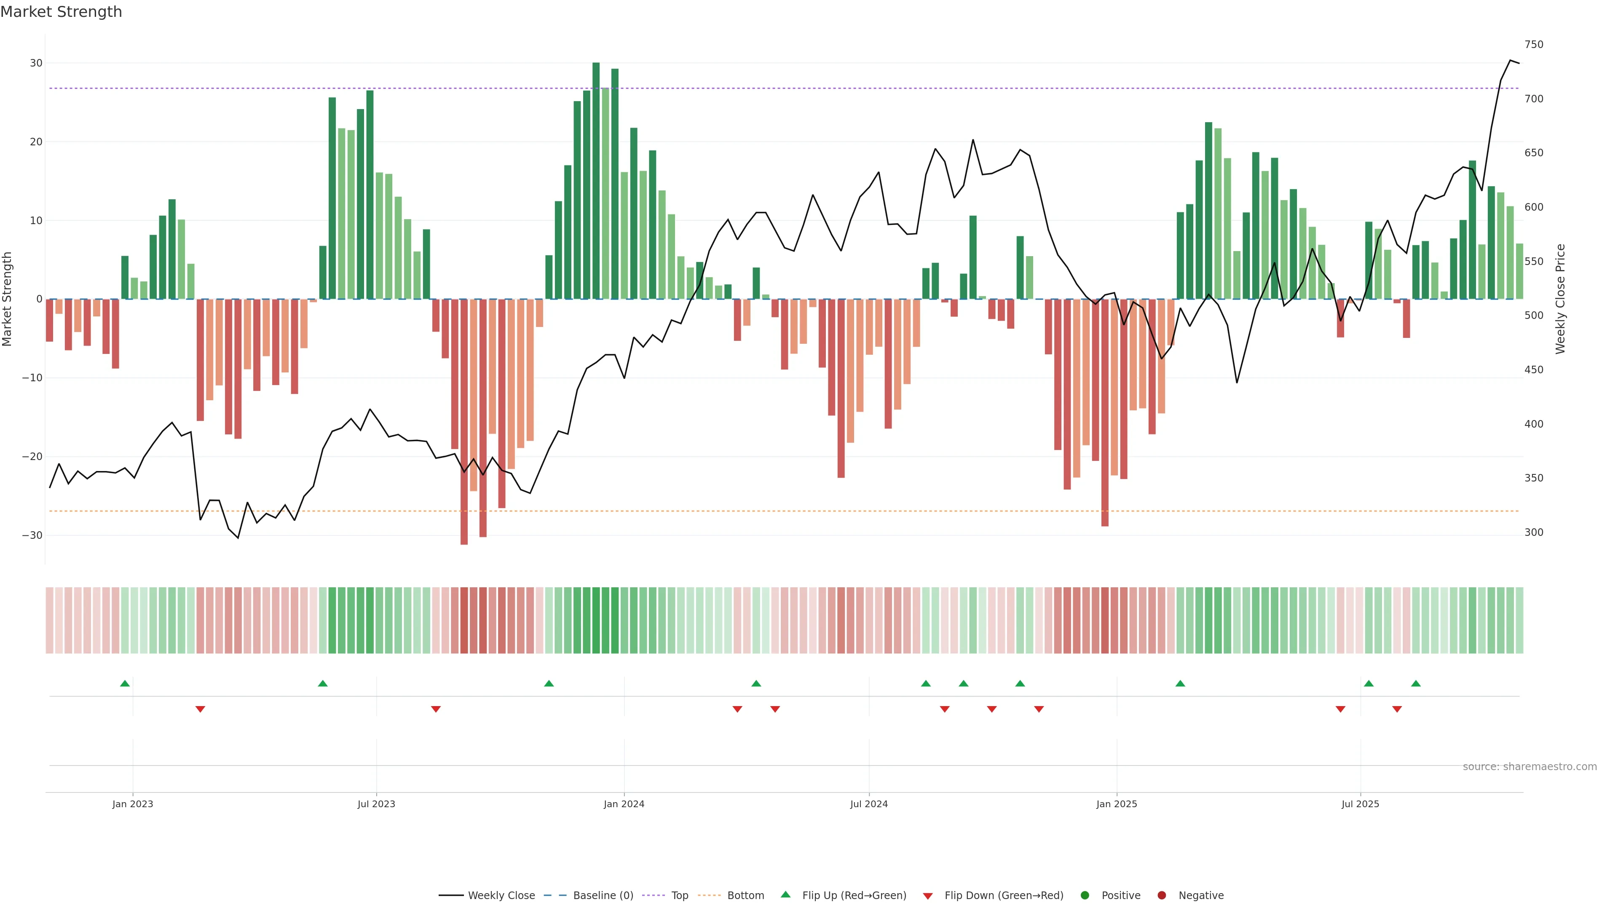Click the Weekly Close Price axis title
This screenshot has height=910, width=1618.
pyautogui.click(x=1561, y=299)
